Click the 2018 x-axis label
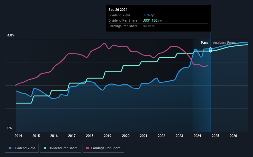253x157 pixels. tap(90, 136)
